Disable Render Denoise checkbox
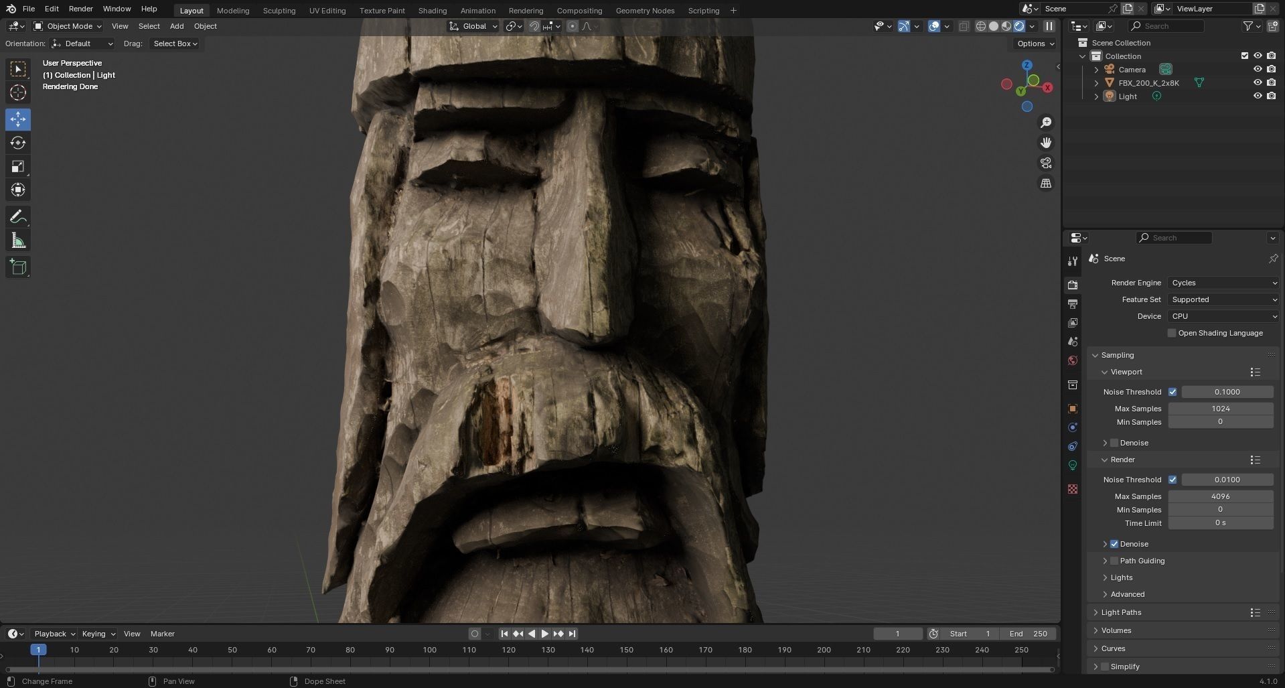The width and height of the screenshot is (1285, 688). tap(1114, 544)
